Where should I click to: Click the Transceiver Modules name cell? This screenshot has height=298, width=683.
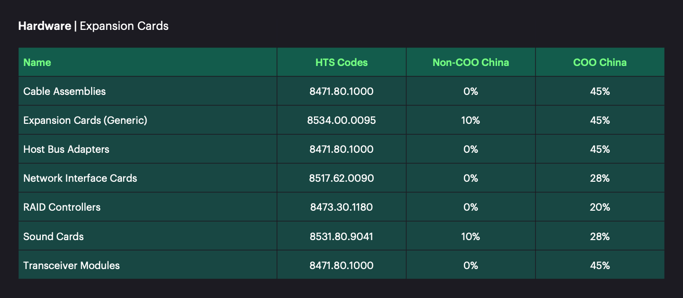(x=72, y=265)
